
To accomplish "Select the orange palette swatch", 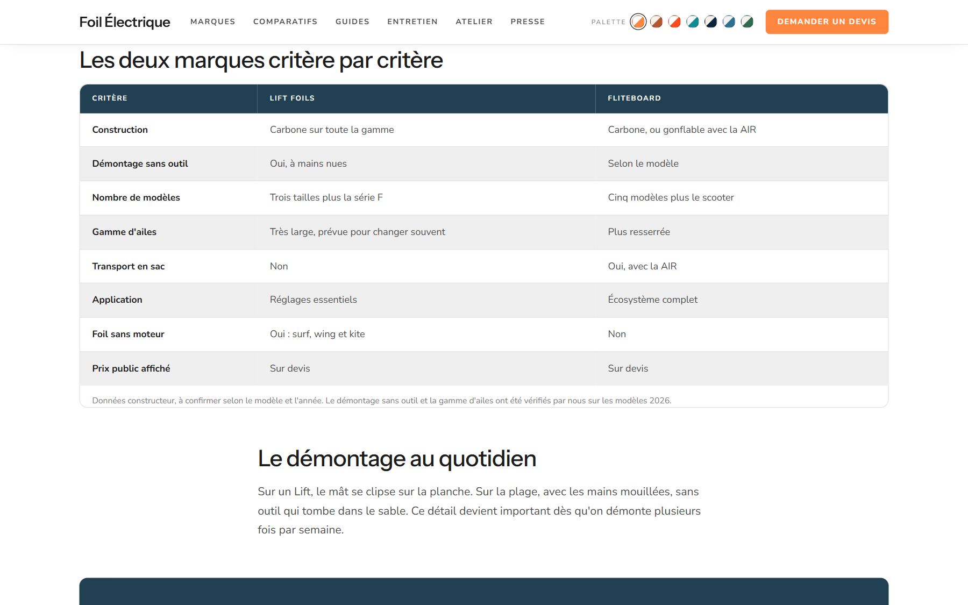I will 638,22.
